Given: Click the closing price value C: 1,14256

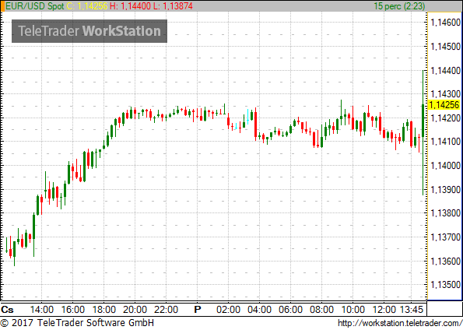Looking at the screenshot, I should coord(87,6).
